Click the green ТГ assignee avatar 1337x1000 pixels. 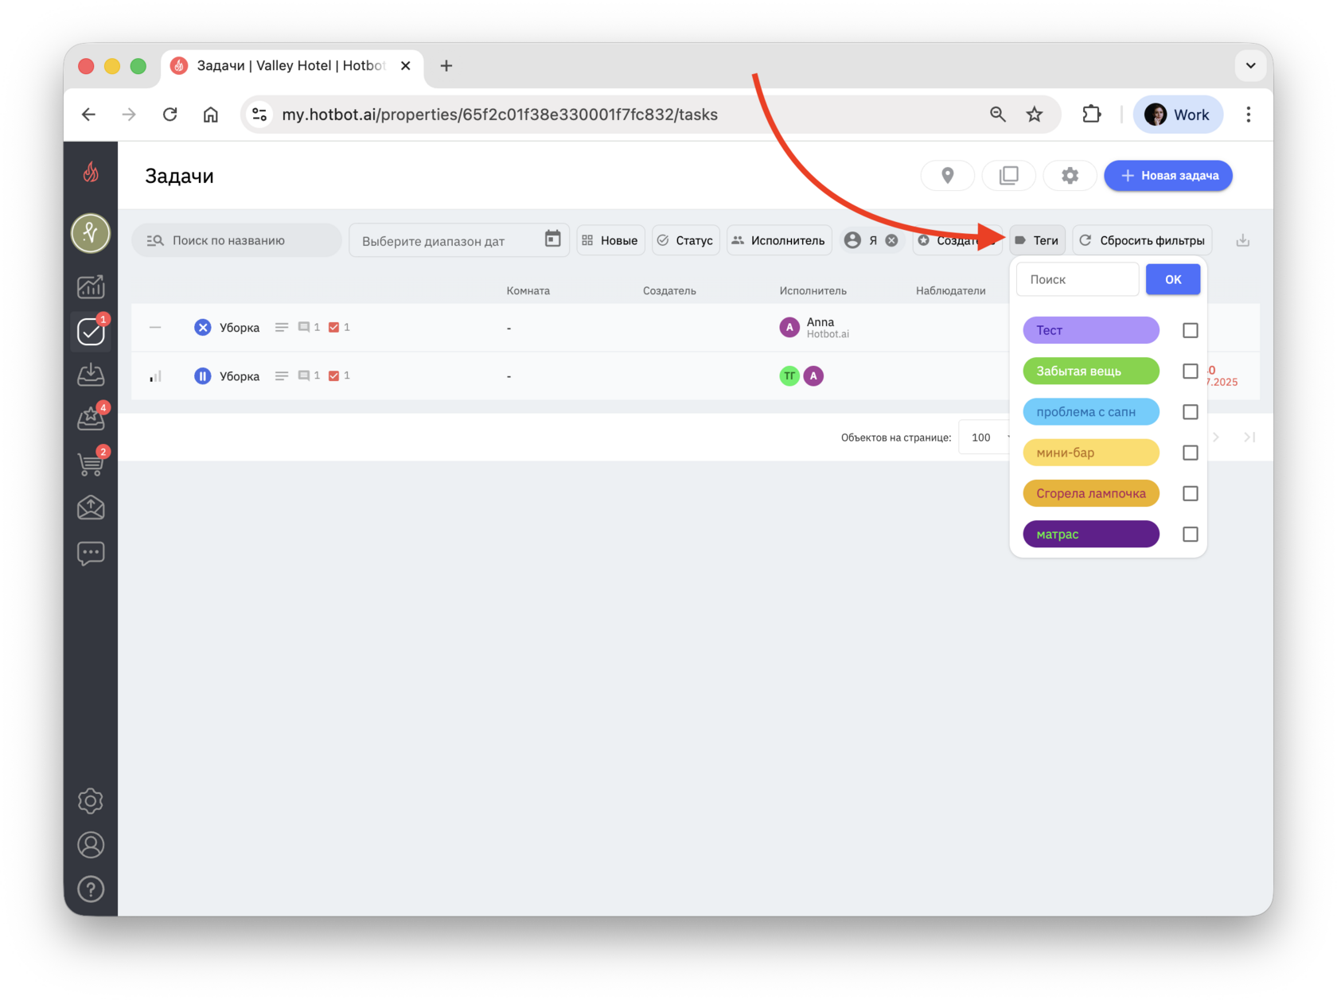pyautogui.click(x=789, y=375)
